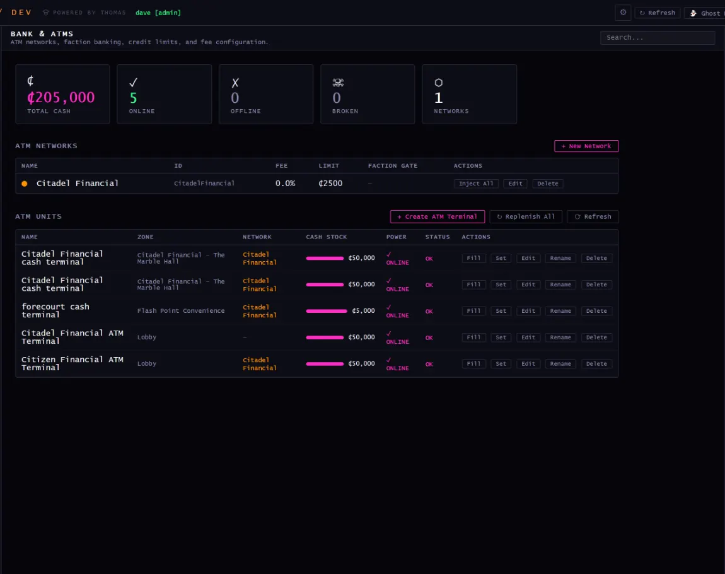
Task: Fill the Citadel Financial ATM Terminal
Action: [473, 337]
